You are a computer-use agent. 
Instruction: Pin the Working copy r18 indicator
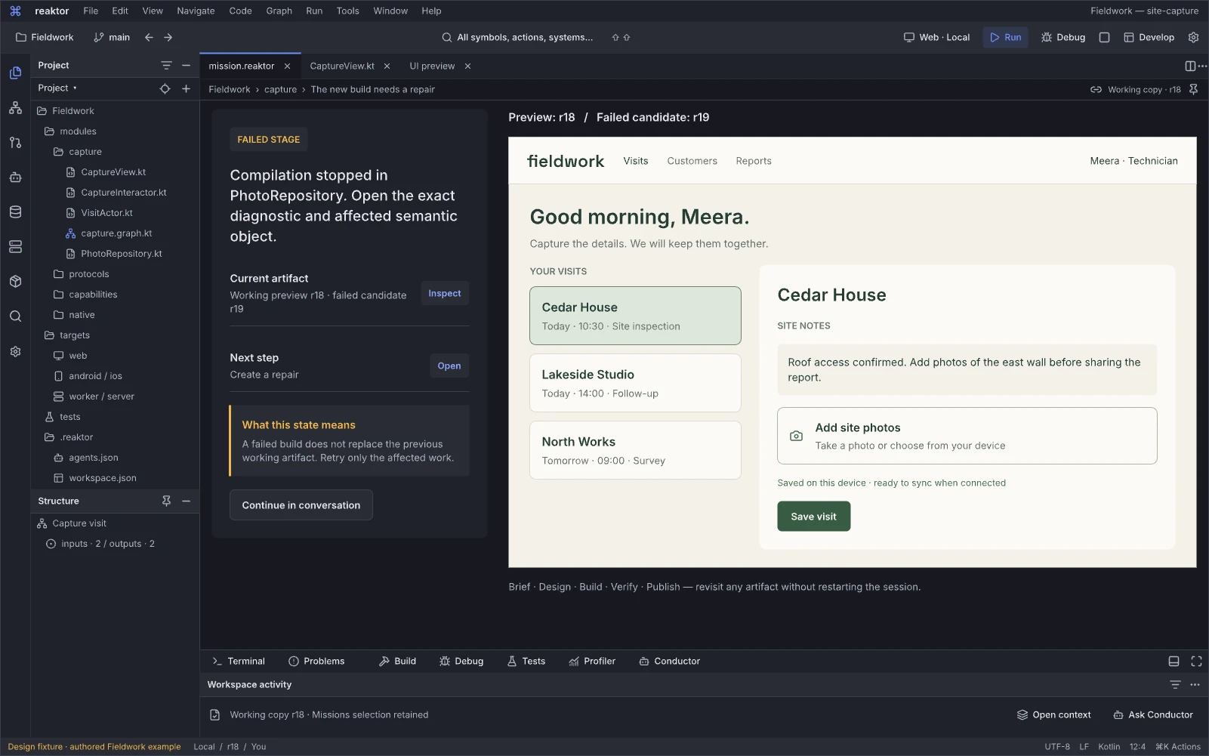1193,89
